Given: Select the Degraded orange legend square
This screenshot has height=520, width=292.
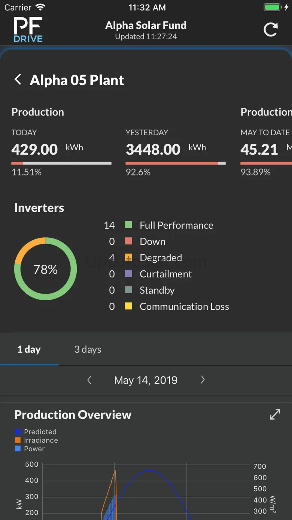Looking at the screenshot, I should [128, 258].
